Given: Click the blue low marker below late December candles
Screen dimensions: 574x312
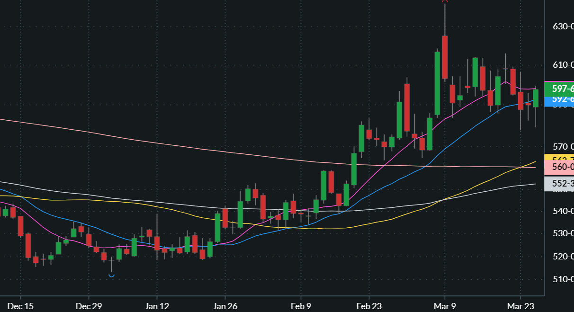Looking at the screenshot, I should (x=111, y=275).
